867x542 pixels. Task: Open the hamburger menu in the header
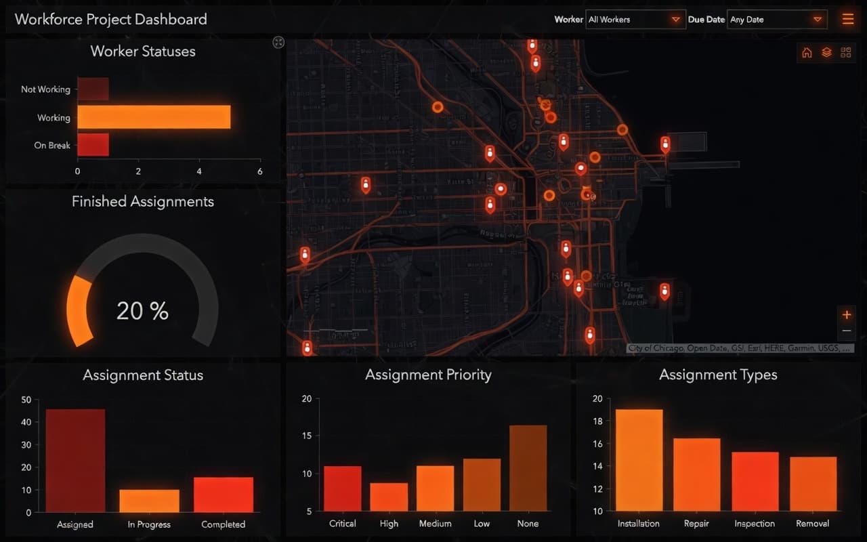[x=848, y=20]
